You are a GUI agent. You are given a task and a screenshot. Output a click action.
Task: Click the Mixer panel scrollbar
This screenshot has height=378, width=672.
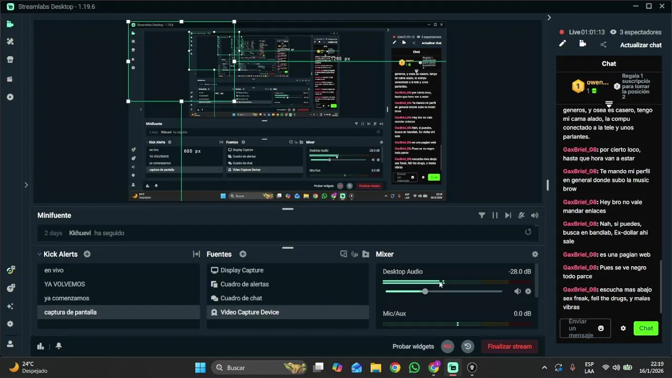click(536, 281)
